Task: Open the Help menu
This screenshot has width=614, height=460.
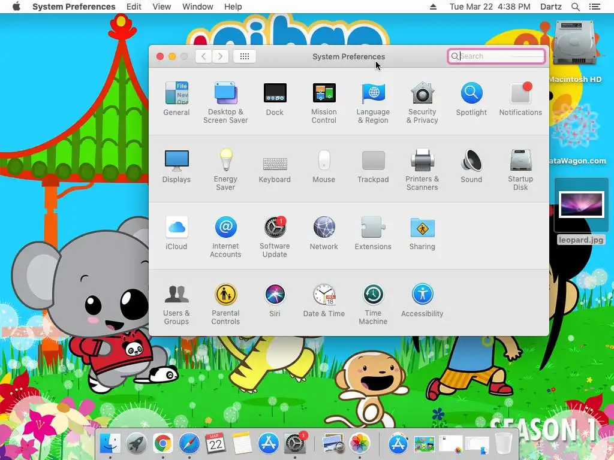Action: pos(233,7)
